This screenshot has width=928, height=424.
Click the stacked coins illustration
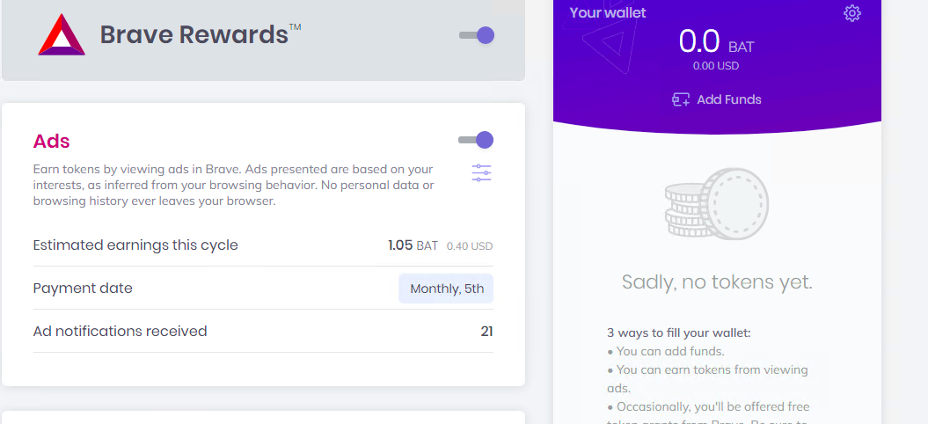716,204
